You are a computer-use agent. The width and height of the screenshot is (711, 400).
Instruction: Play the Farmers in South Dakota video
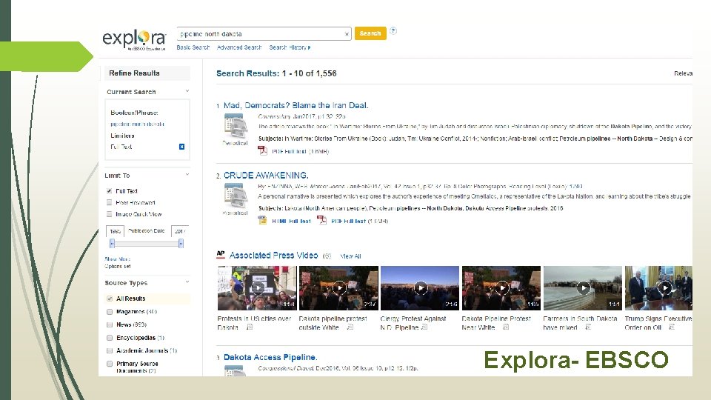(583, 288)
